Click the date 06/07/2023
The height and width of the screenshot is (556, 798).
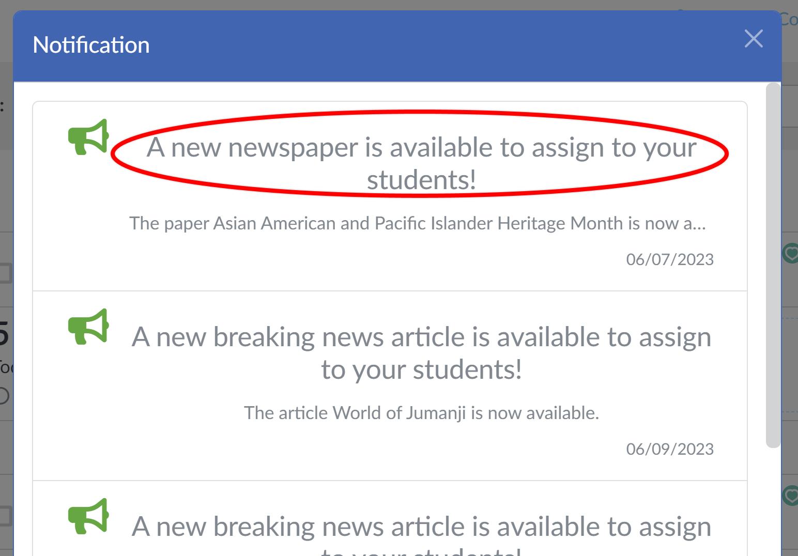click(670, 259)
